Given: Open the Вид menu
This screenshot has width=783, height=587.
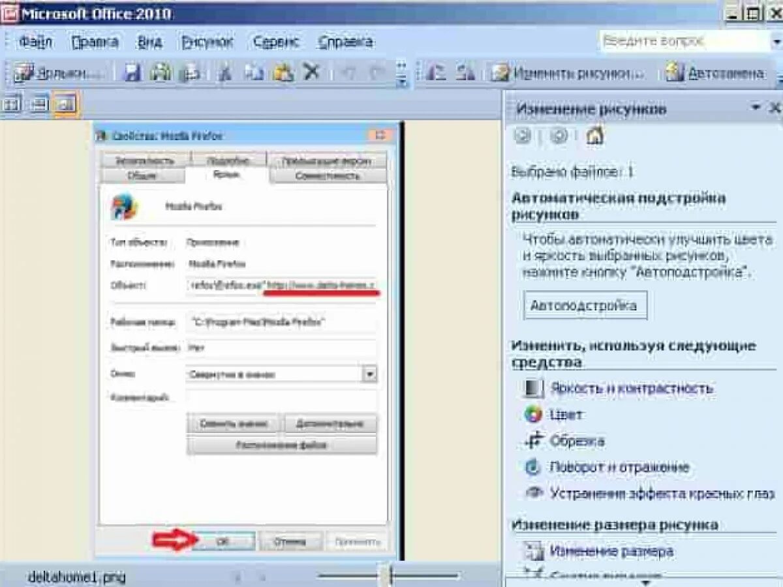Looking at the screenshot, I should pos(149,42).
